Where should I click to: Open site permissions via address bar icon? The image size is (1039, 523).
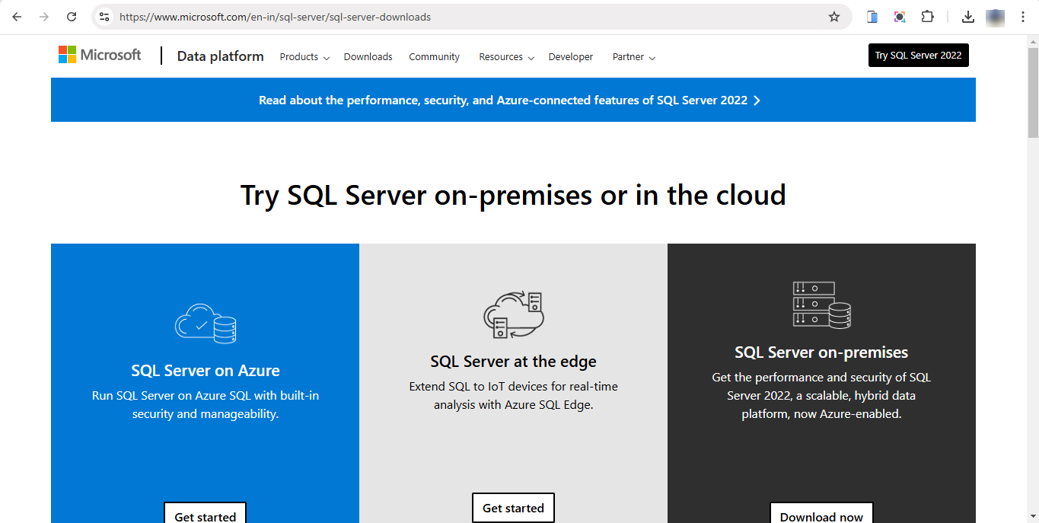pos(104,17)
